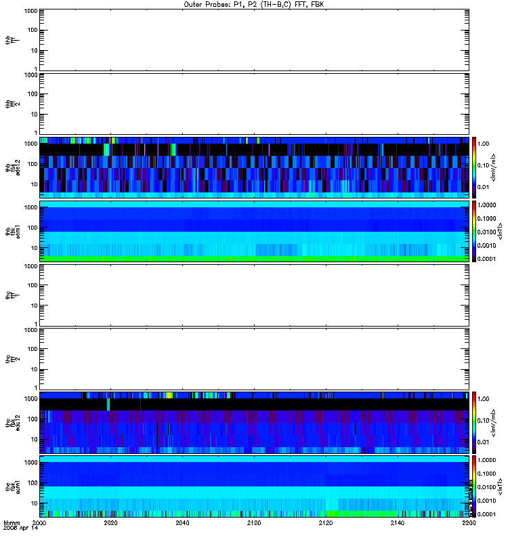The height and width of the screenshot is (542, 508).
Task: Click the thb fbk scm1 nT color bar
Action: click(x=474, y=231)
